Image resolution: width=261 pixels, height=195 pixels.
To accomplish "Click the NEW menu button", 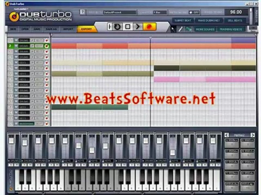I will (x=13, y=29).
